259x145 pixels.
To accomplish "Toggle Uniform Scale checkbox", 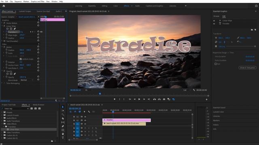I will click(21, 59).
